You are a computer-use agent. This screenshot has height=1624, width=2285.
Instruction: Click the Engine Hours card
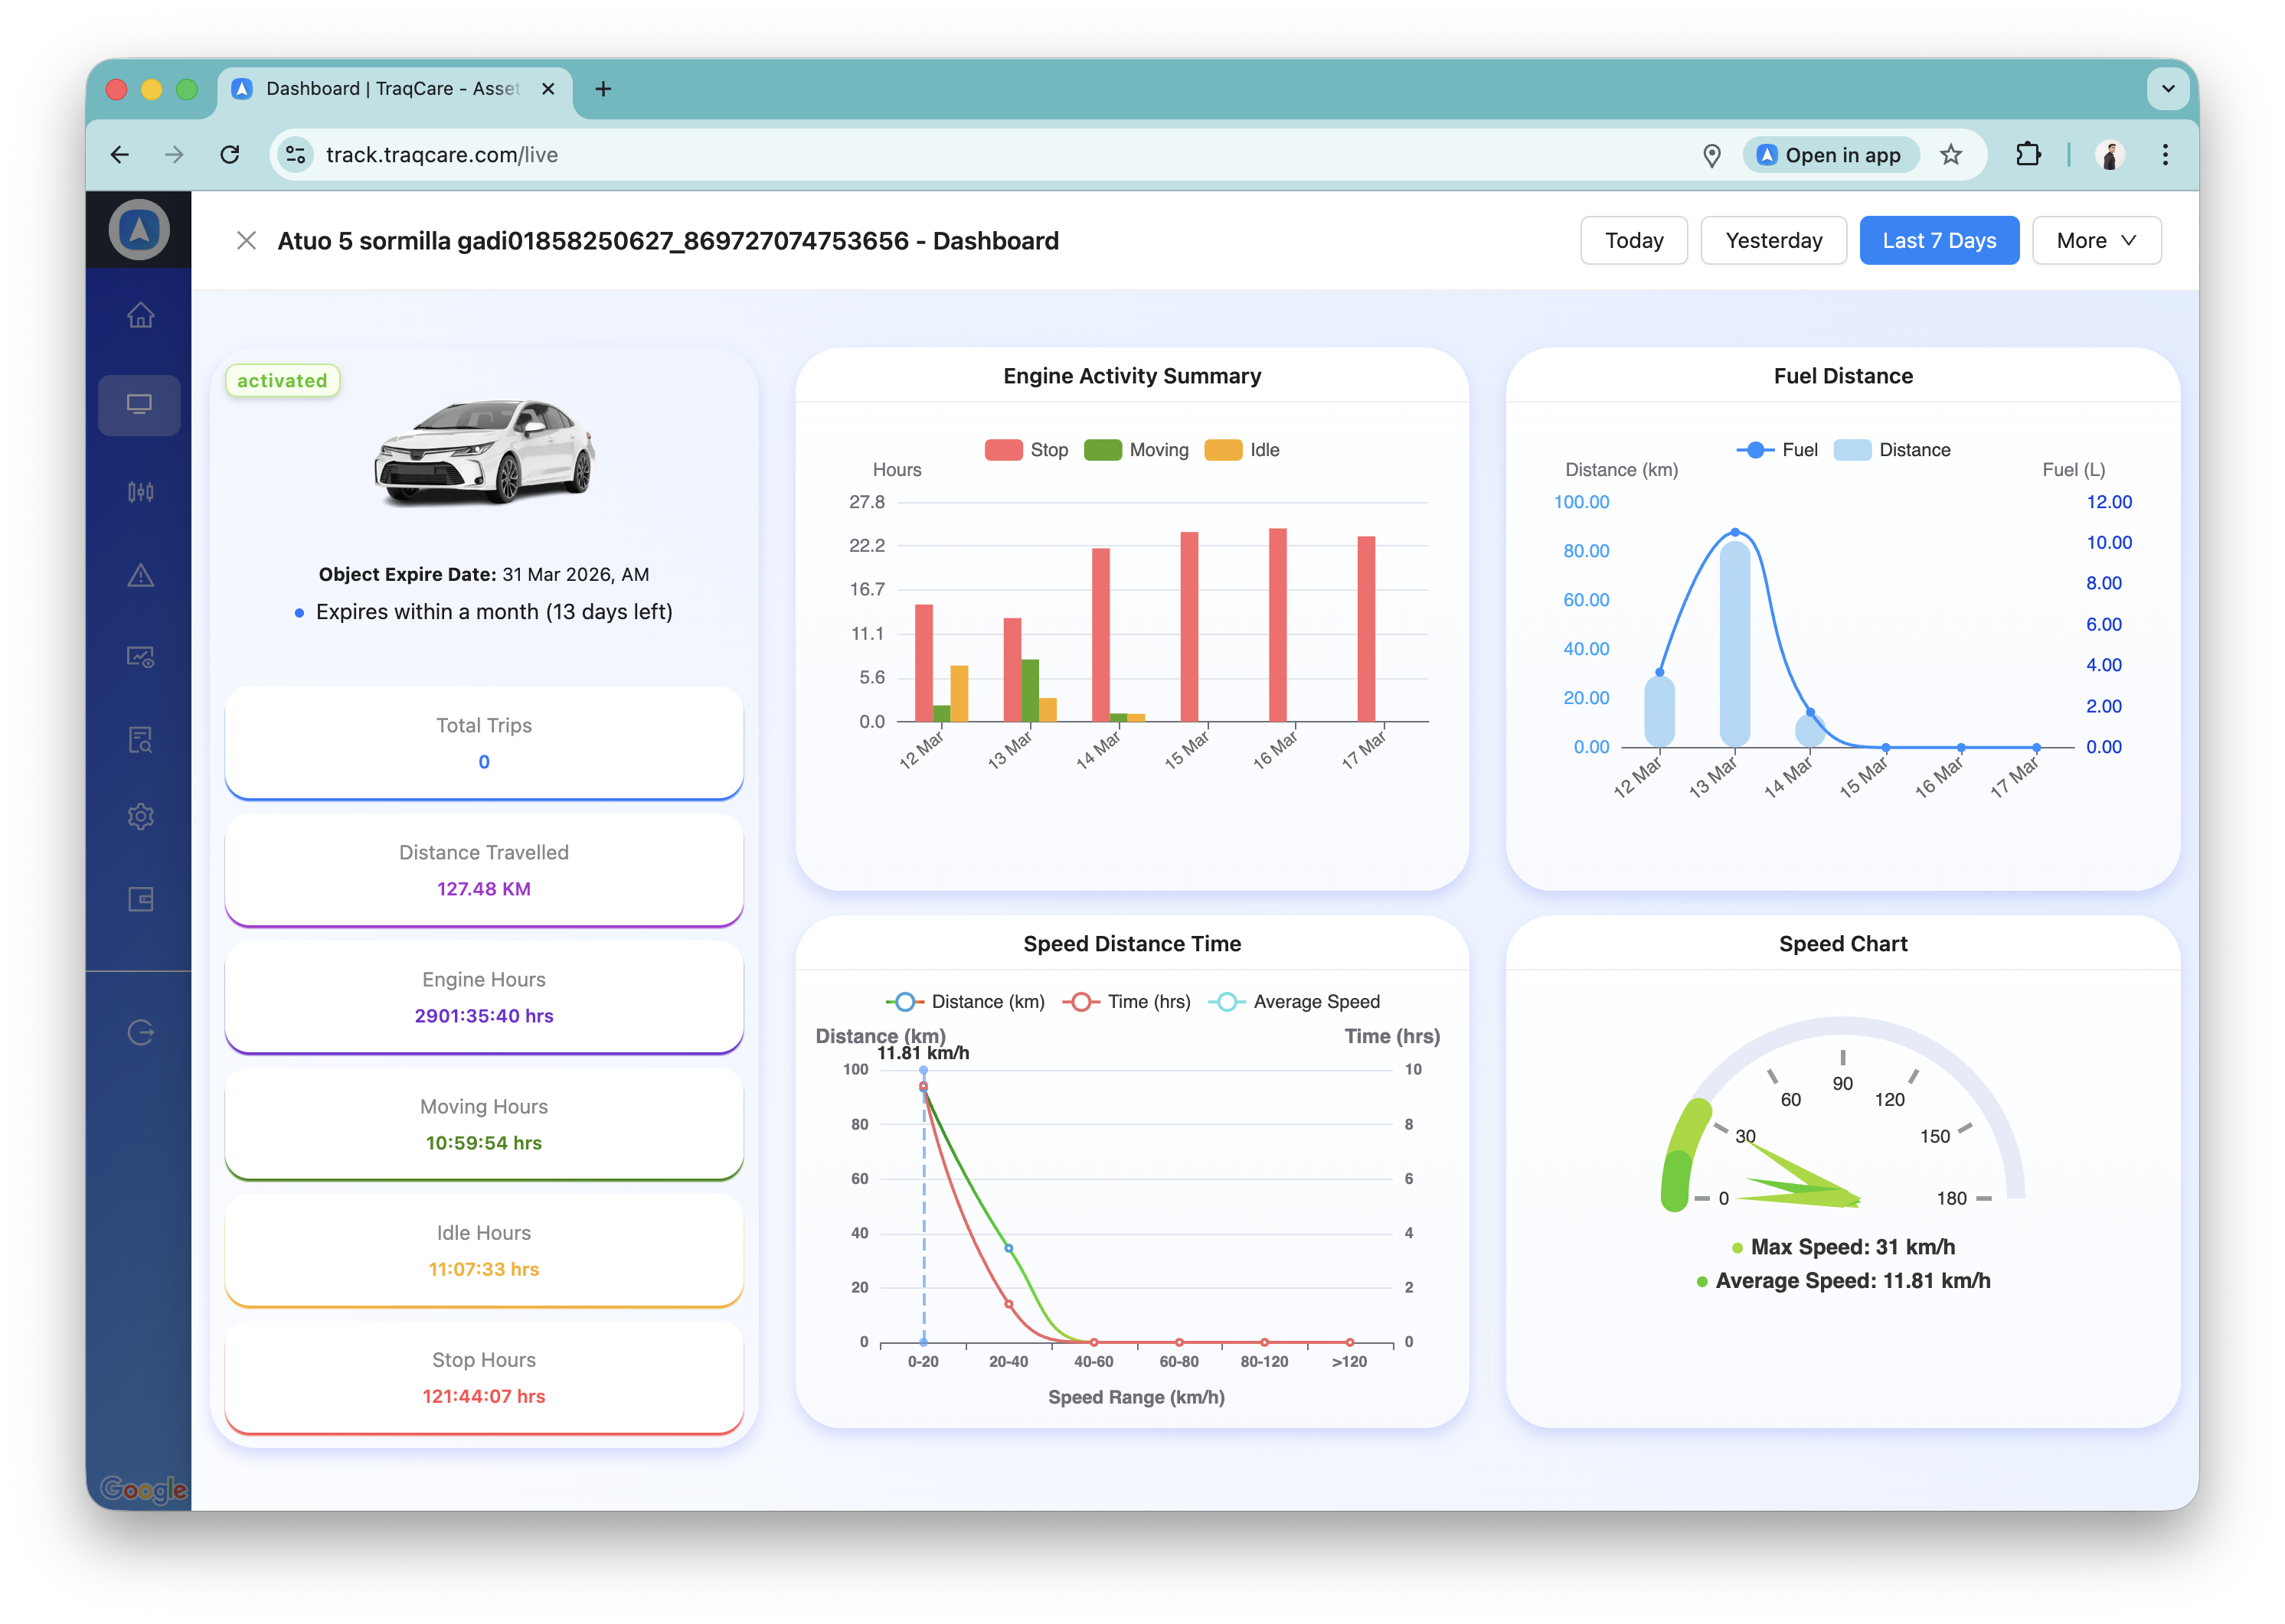coord(484,997)
